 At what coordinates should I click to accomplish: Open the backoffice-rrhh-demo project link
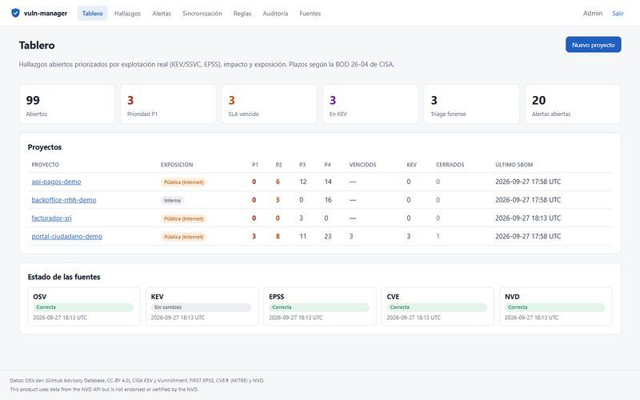click(x=64, y=200)
